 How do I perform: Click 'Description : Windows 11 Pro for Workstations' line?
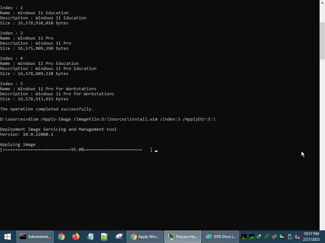57,94
